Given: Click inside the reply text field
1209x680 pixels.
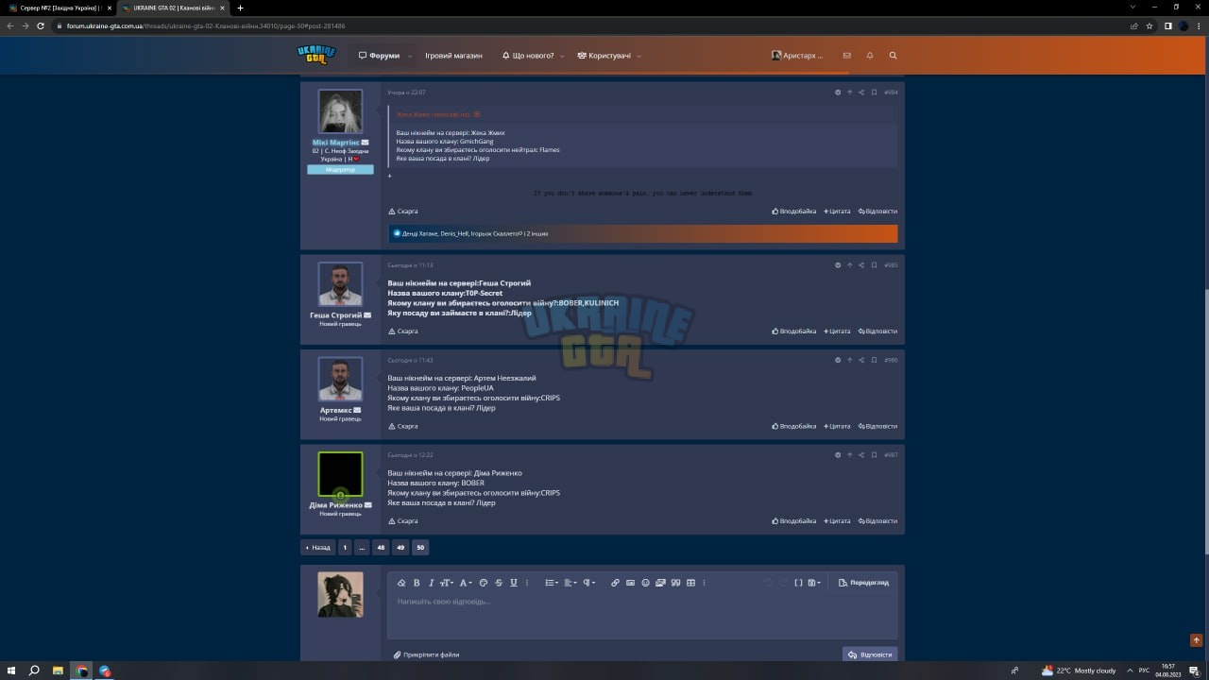Looking at the screenshot, I should point(642,616).
